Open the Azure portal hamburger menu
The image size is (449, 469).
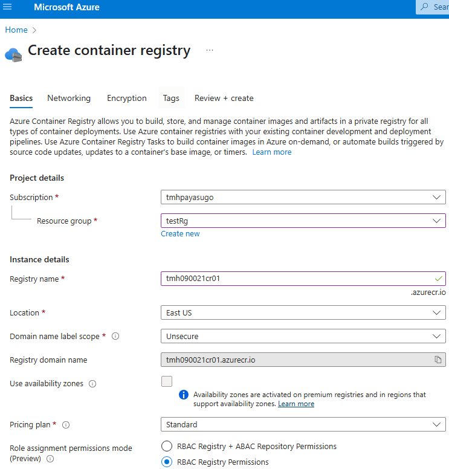[x=7, y=7]
